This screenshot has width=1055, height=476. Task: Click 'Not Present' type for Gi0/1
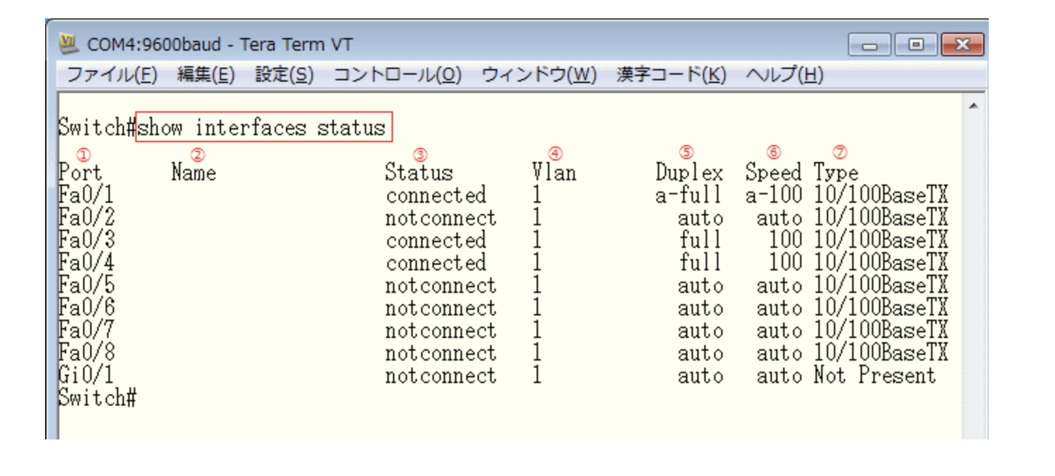pyautogui.click(x=875, y=375)
